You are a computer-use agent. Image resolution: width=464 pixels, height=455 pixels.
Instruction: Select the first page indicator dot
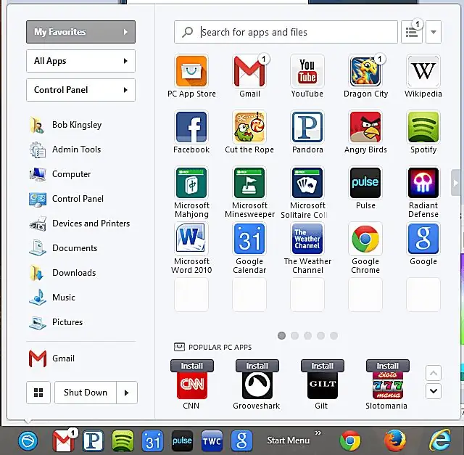(x=282, y=335)
